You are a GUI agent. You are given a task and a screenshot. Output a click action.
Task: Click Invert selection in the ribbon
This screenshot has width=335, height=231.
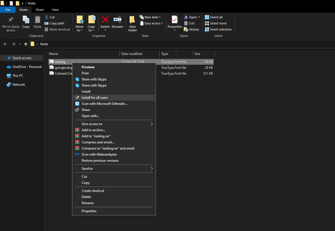coord(218,29)
